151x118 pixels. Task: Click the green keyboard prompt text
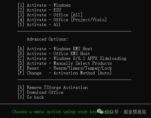[64, 112]
